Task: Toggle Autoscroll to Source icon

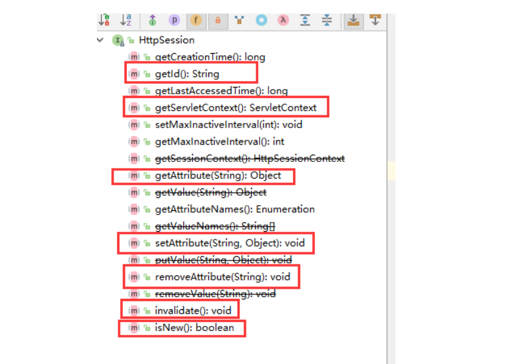Action: click(x=353, y=20)
